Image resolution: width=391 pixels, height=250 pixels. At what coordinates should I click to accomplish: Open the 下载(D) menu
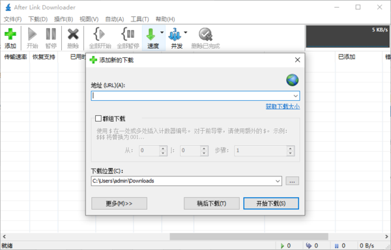38,19
